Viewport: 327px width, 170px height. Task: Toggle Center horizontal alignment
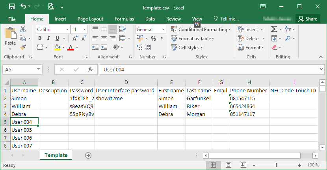104,38
